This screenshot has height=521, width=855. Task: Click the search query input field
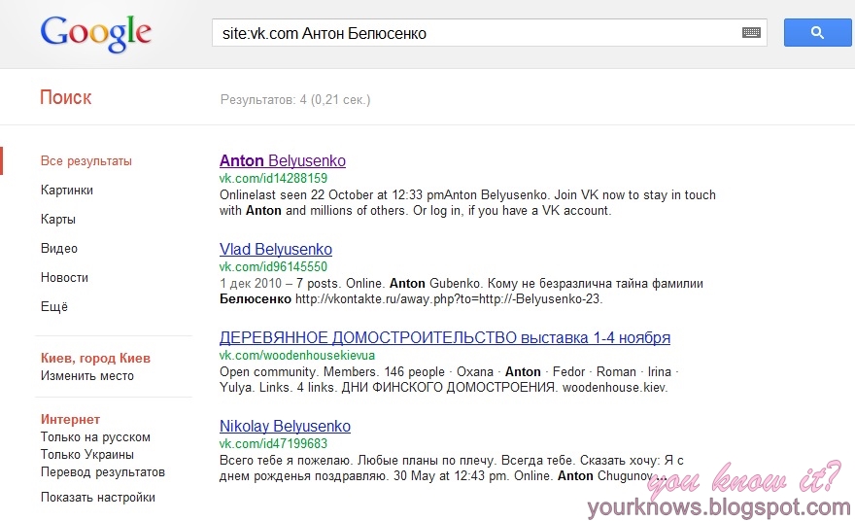click(476, 33)
